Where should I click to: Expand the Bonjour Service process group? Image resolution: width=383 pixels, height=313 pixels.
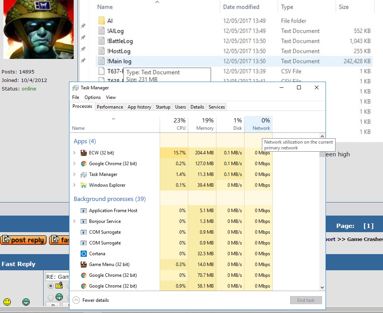pyautogui.click(x=74, y=221)
